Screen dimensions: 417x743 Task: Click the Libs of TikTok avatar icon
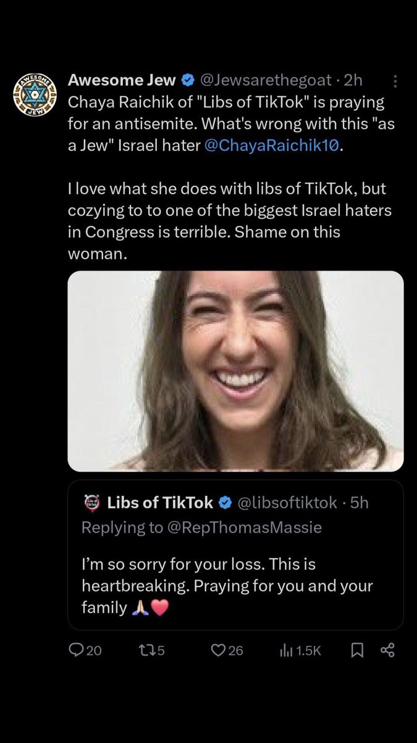[91, 503]
